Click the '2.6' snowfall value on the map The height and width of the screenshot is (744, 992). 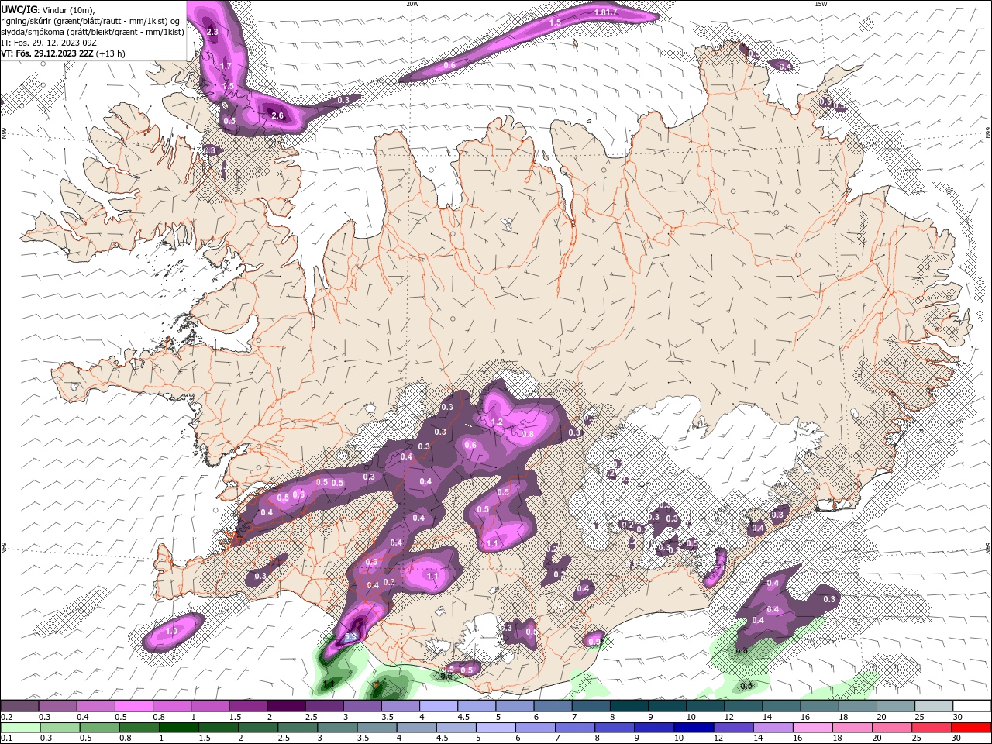(x=277, y=115)
